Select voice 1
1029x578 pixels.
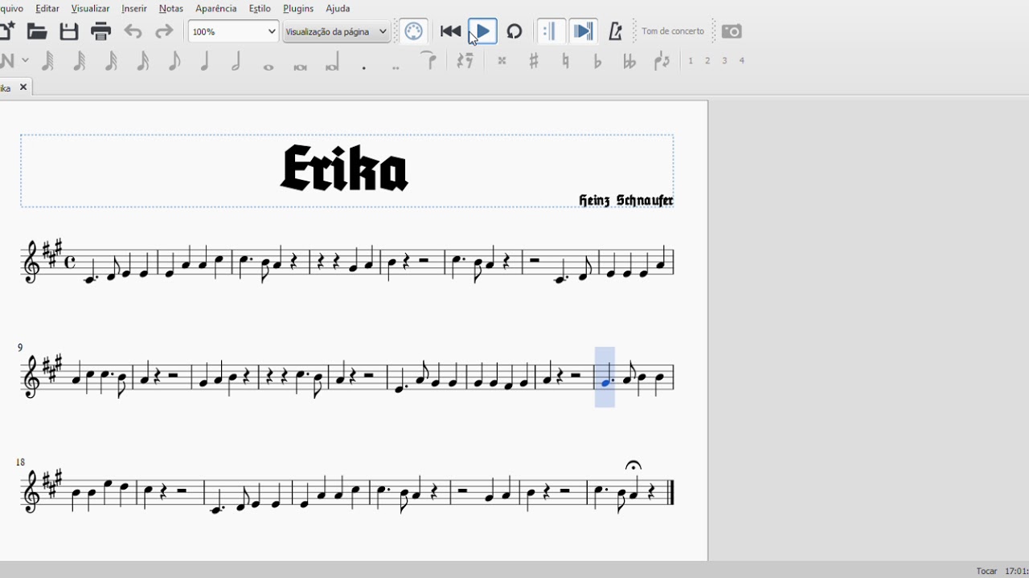(x=691, y=61)
